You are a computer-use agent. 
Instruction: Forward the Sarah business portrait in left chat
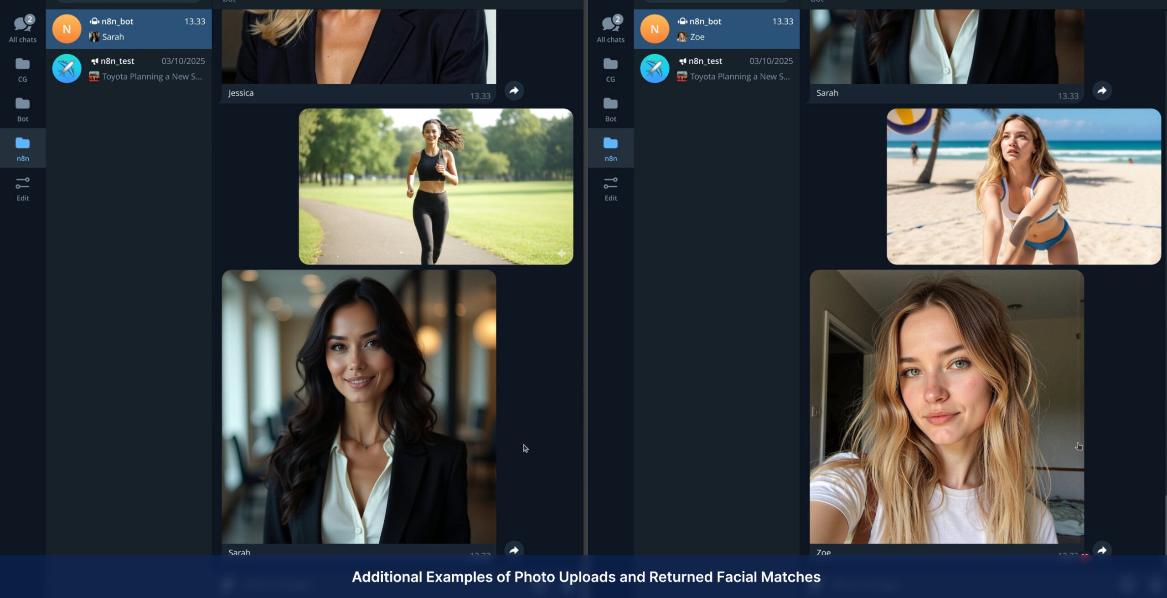[x=514, y=550]
